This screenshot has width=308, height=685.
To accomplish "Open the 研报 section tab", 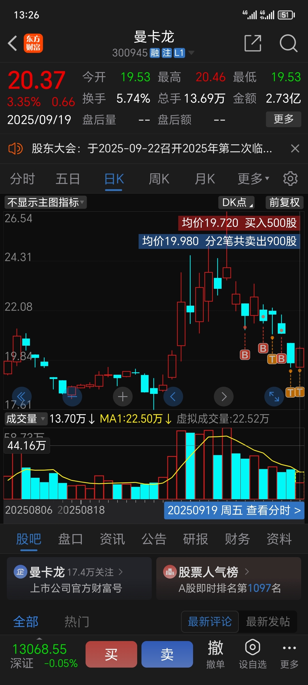I will pos(196,539).
